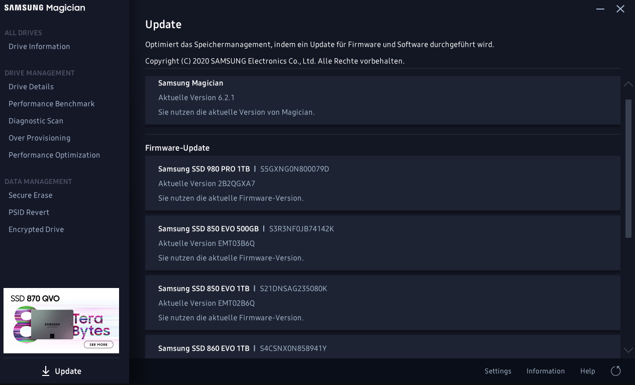Click serial number S3R3NF0JB74142K
Image resolution: width=635 pixels, height=385 pixels.
point(301,229)
